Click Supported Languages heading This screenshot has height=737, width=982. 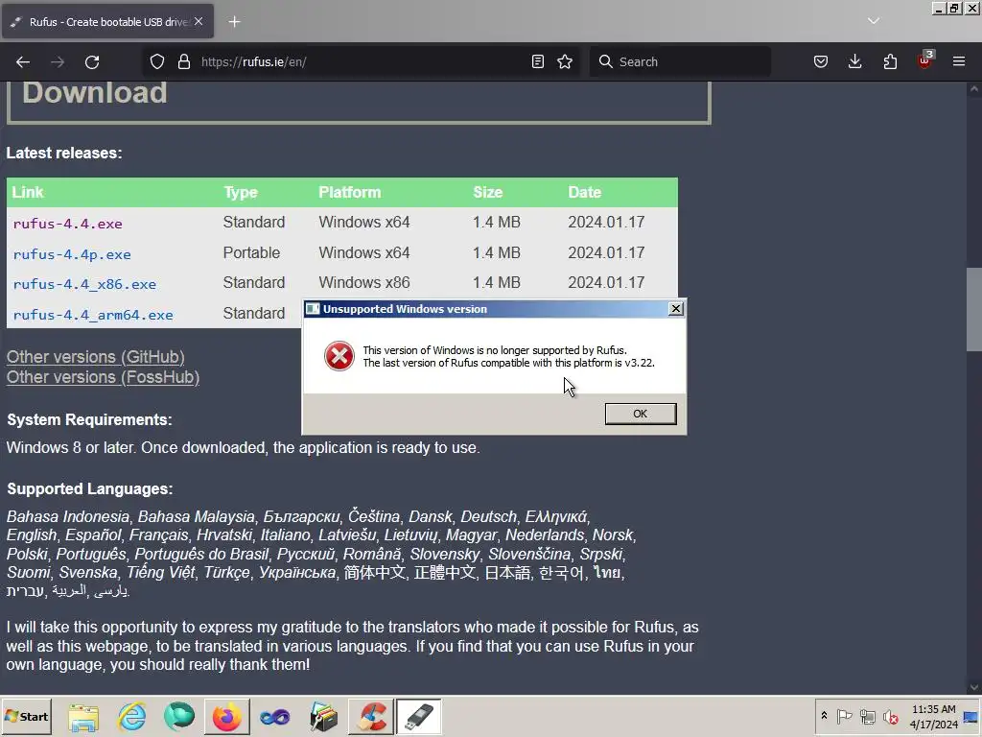coord(89,488)
